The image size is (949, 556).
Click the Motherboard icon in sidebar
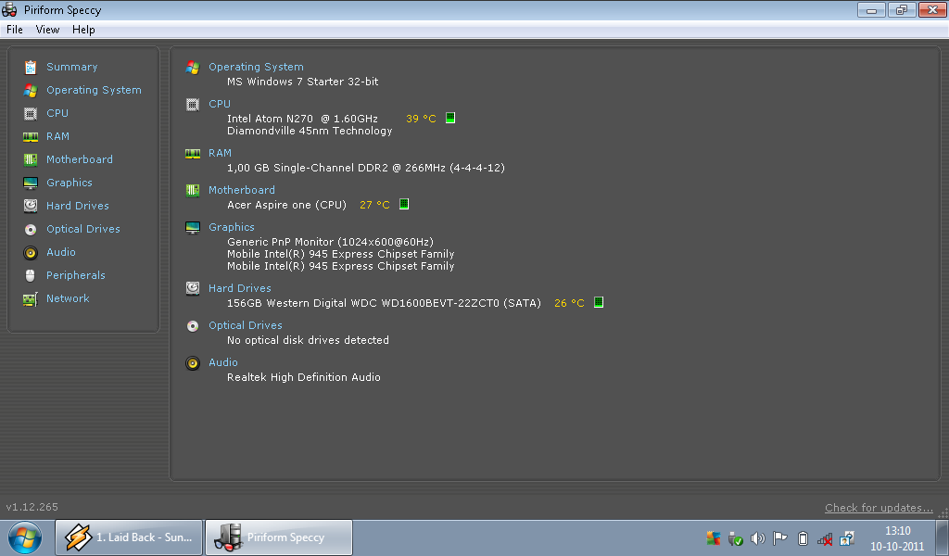[31, 159]
